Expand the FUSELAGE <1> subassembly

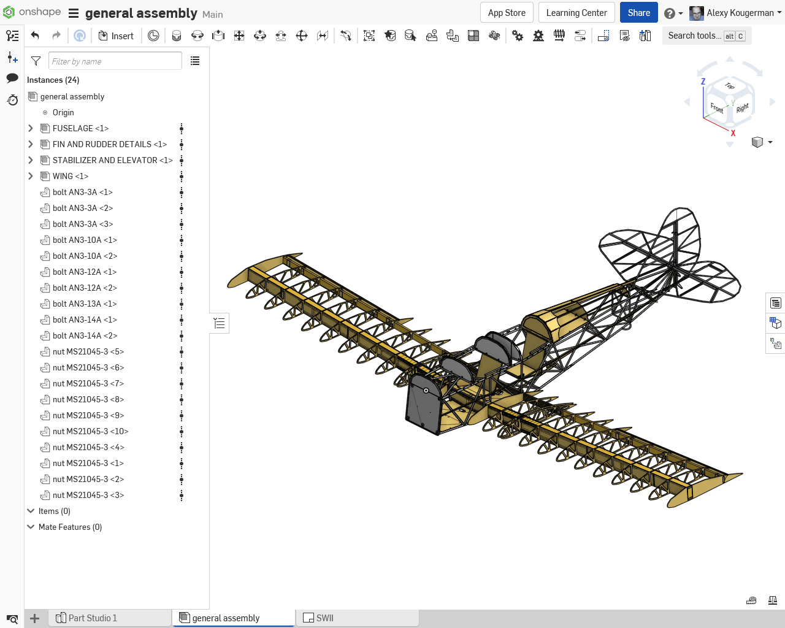point(31,128)
